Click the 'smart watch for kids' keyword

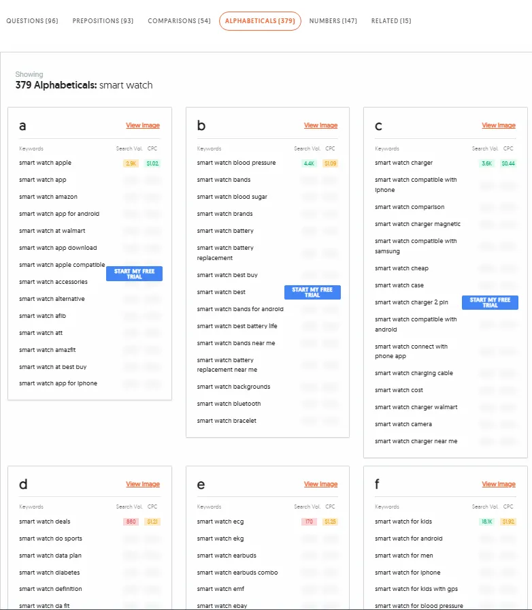pyautogui.click(x=403, y=521)
